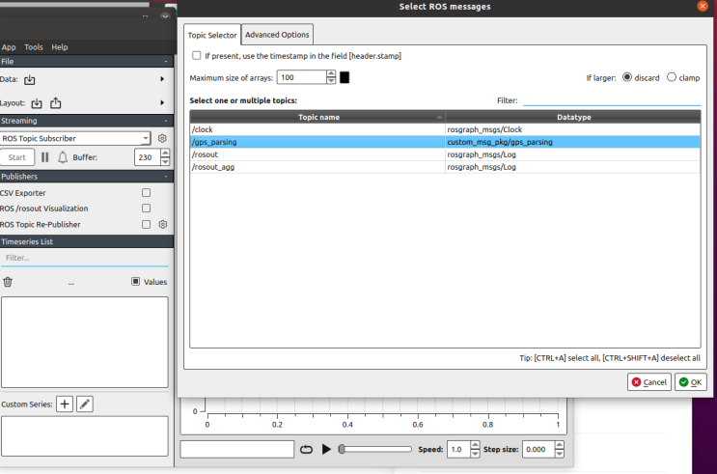Click the OK button
The height and width of the screenshot is (474, 717).
click(x=691, y=382)
